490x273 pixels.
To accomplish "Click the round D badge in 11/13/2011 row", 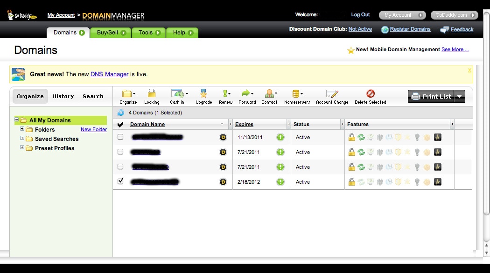I will [x=223, y=137].
